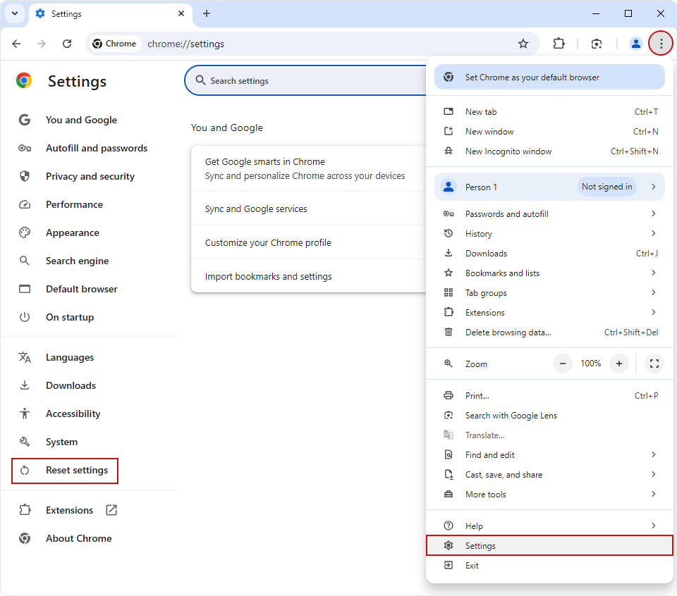Open Sync and Google services row
The height and width of the screenshot is (596, 677).
[308, 209]
